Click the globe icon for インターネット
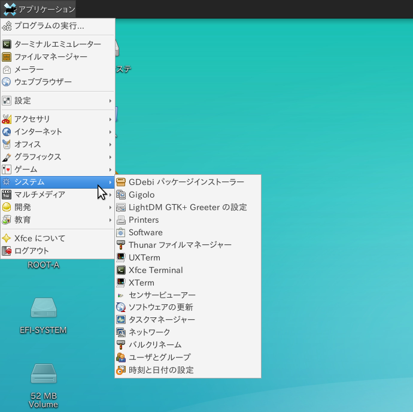The image size is (413, 412). (x=7, y=132)
